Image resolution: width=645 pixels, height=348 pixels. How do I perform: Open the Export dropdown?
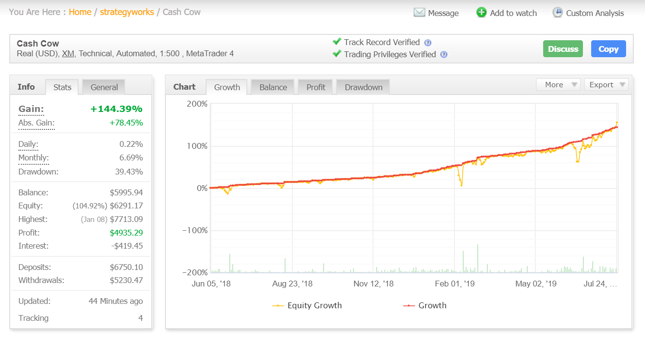(x=606, y=84)
